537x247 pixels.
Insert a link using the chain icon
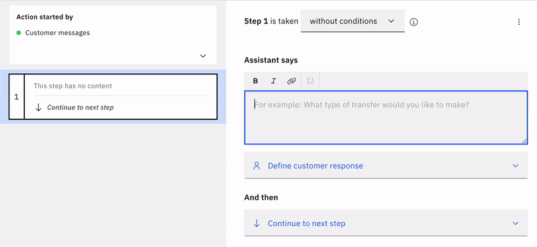coord(291,81)
